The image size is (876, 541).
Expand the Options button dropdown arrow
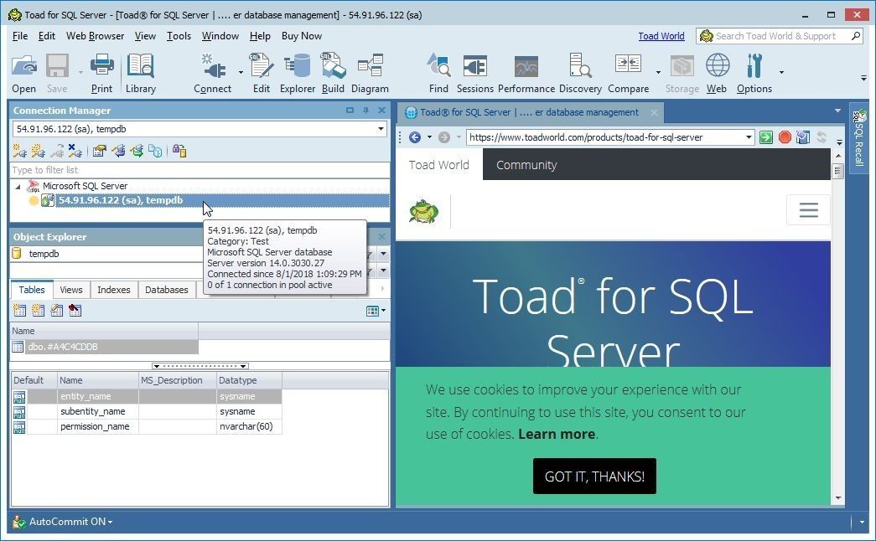(x=781, y=73)
